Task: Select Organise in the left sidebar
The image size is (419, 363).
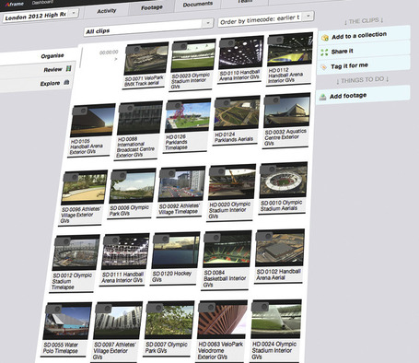Action: coord(52,56)
